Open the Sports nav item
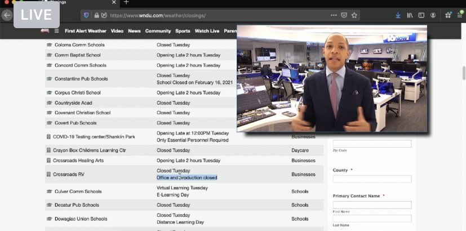The image size is (466, 231). [x=183, y=31]
